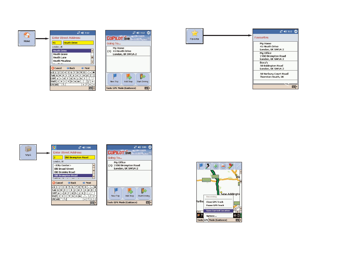
Task: Tap the Favorite star icon button
Action: click(195, 36)
